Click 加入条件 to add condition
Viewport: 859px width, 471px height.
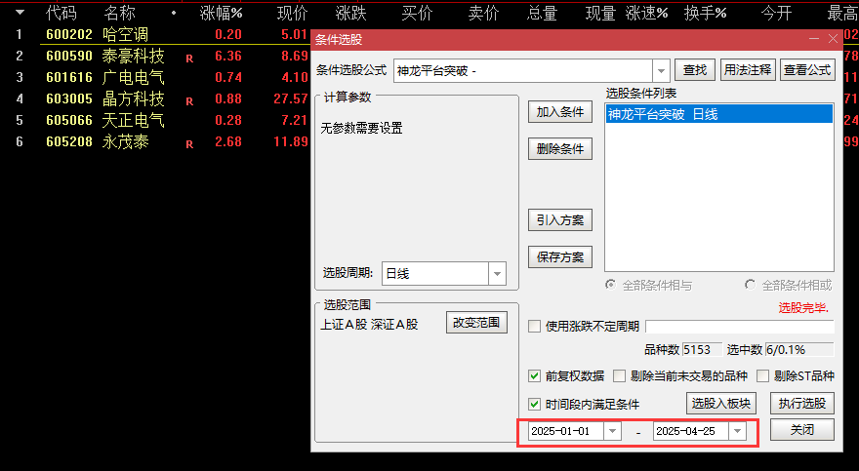[560, 112]
